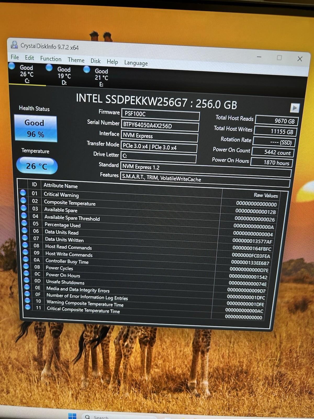Click the Total Host Writes value box

coord(275,131)
